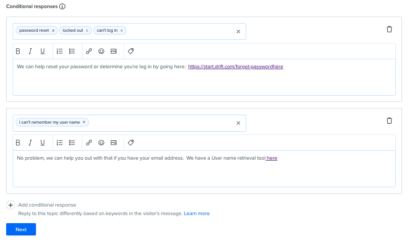This screenshot has width=410, height=244.
Task: Show Conditional responses info tooltip icon
Action: coord(62,6)
